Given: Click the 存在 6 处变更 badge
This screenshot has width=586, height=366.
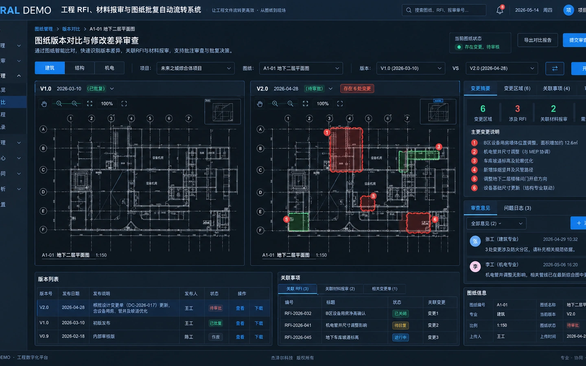Looking at the screenshot, I should [x=357, y=89].
